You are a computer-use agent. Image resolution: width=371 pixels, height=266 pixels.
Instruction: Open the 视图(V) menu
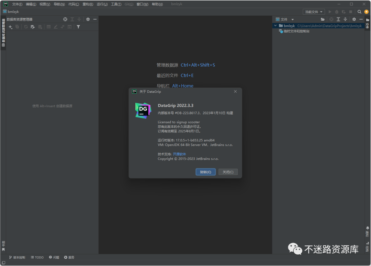(x=45, y=4)
